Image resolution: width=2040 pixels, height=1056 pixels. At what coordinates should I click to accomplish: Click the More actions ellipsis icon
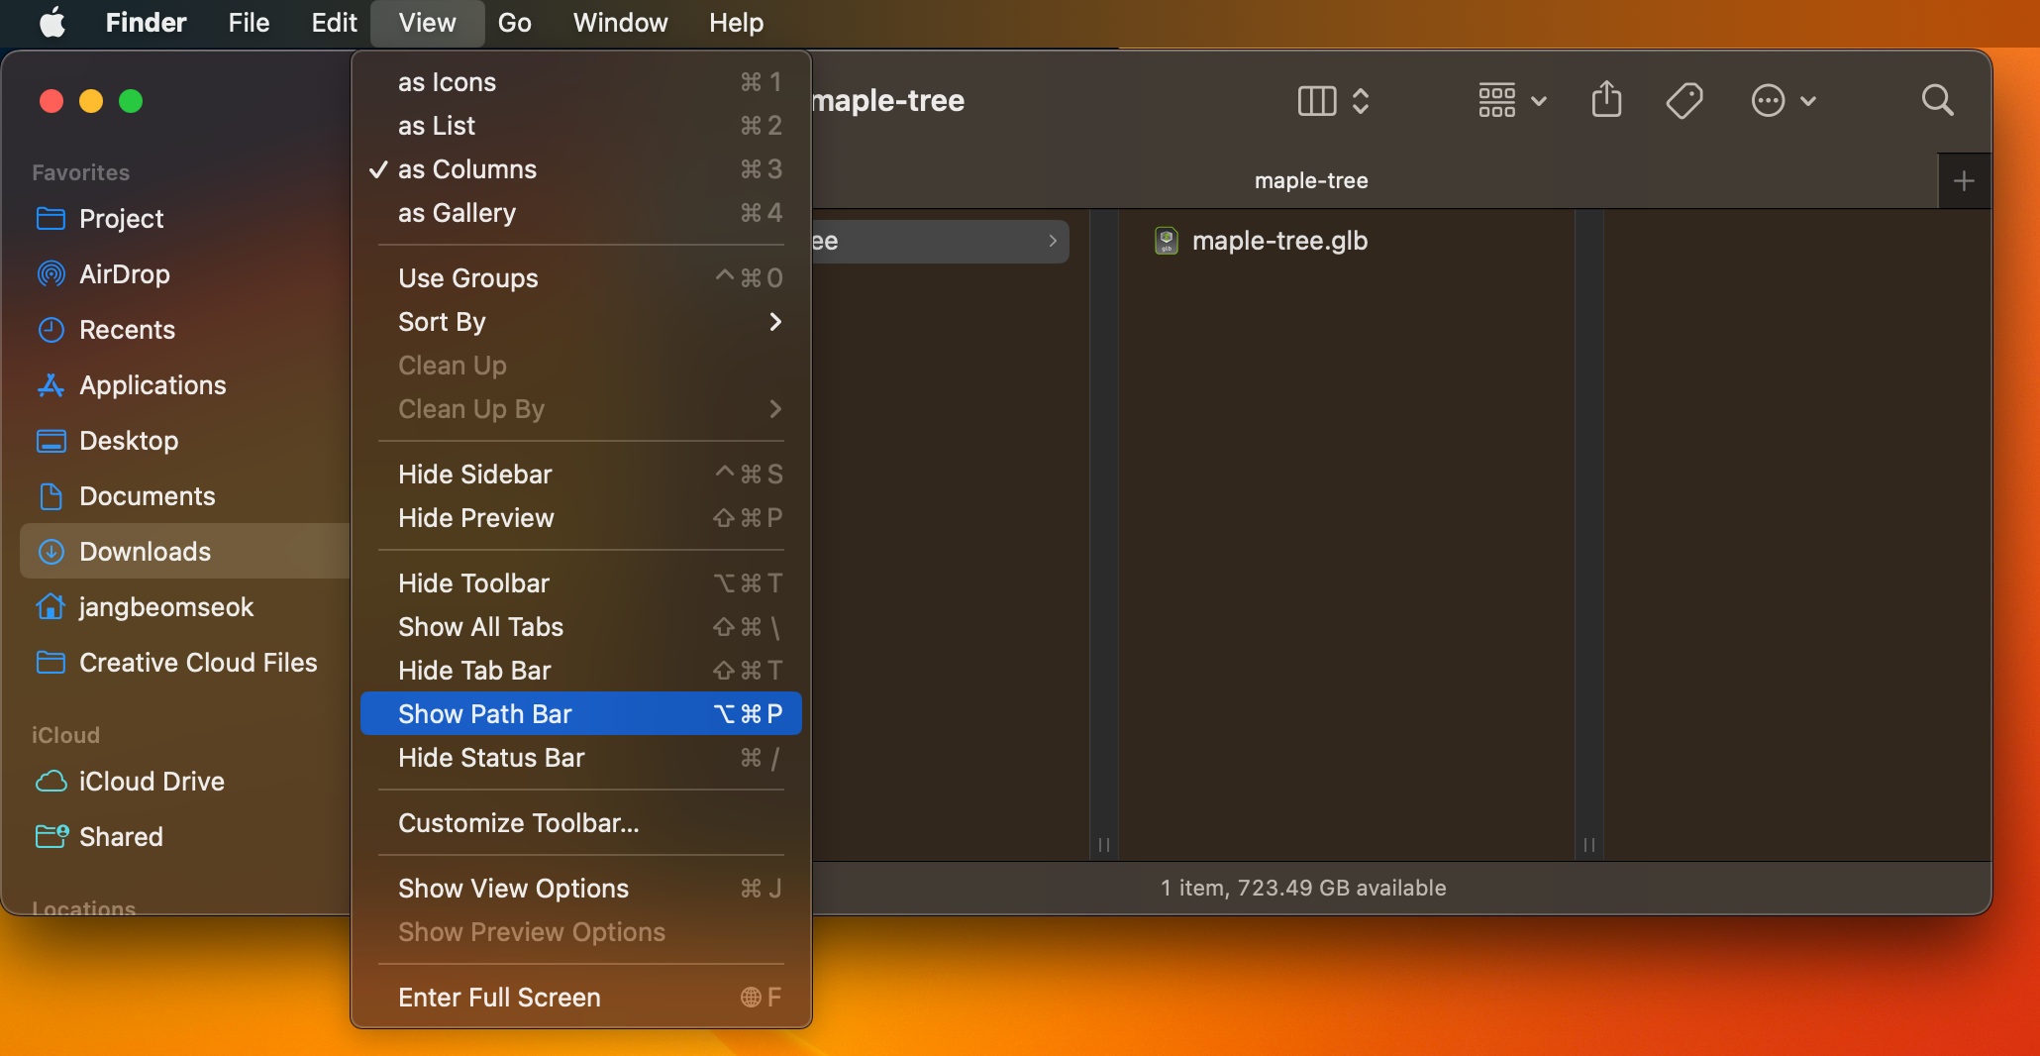[1768, 100]
